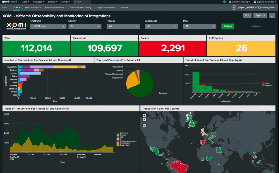Click the Total 112,014 tile
Viewport: 279px width, 173px height.
click(36, 45)
